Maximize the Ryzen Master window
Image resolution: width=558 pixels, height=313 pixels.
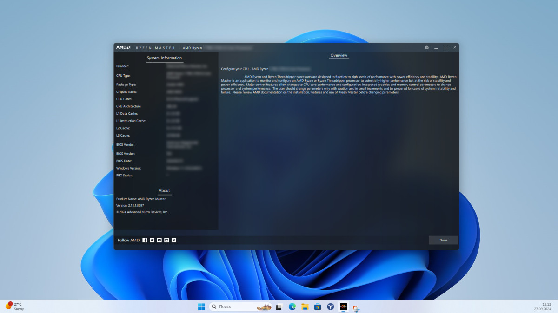pyautogui.click(x=445, y=47)
